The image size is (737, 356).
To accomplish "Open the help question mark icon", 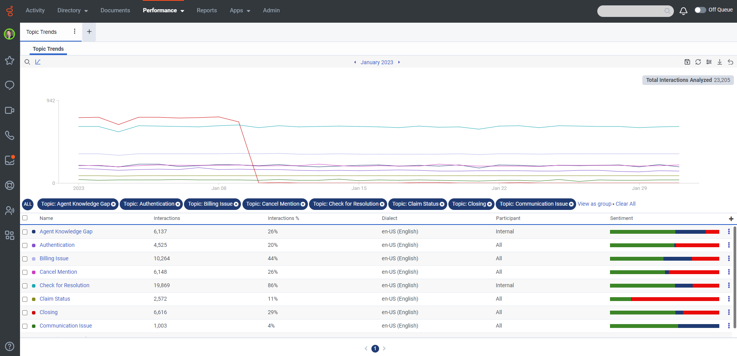I will coord(10,346).
